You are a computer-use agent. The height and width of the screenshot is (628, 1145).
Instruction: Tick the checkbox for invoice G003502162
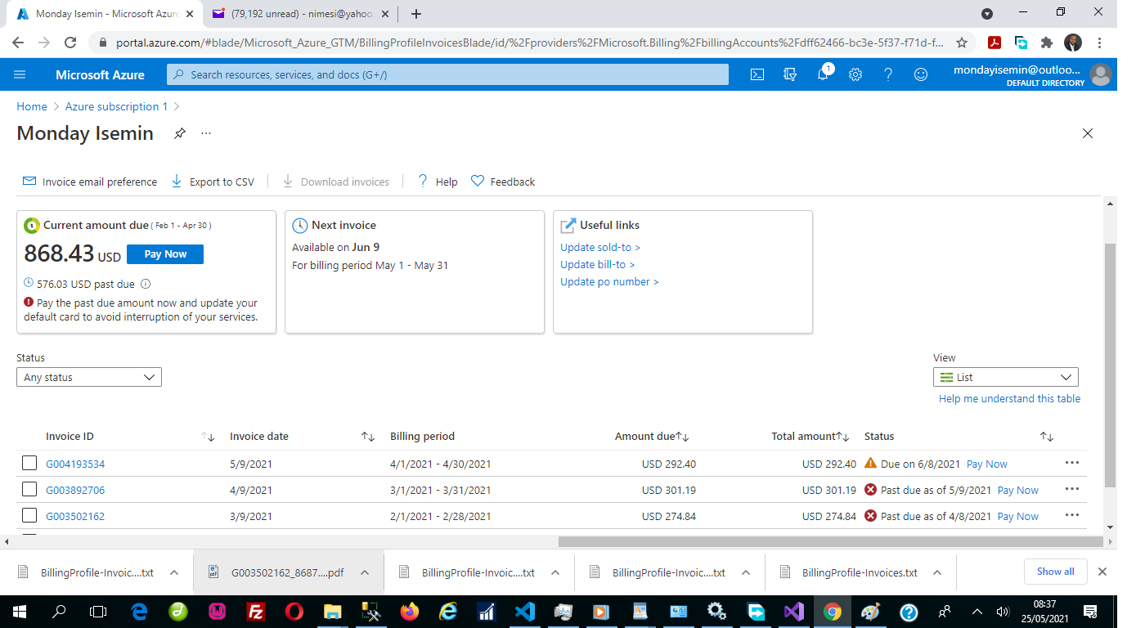coord(29,516)
